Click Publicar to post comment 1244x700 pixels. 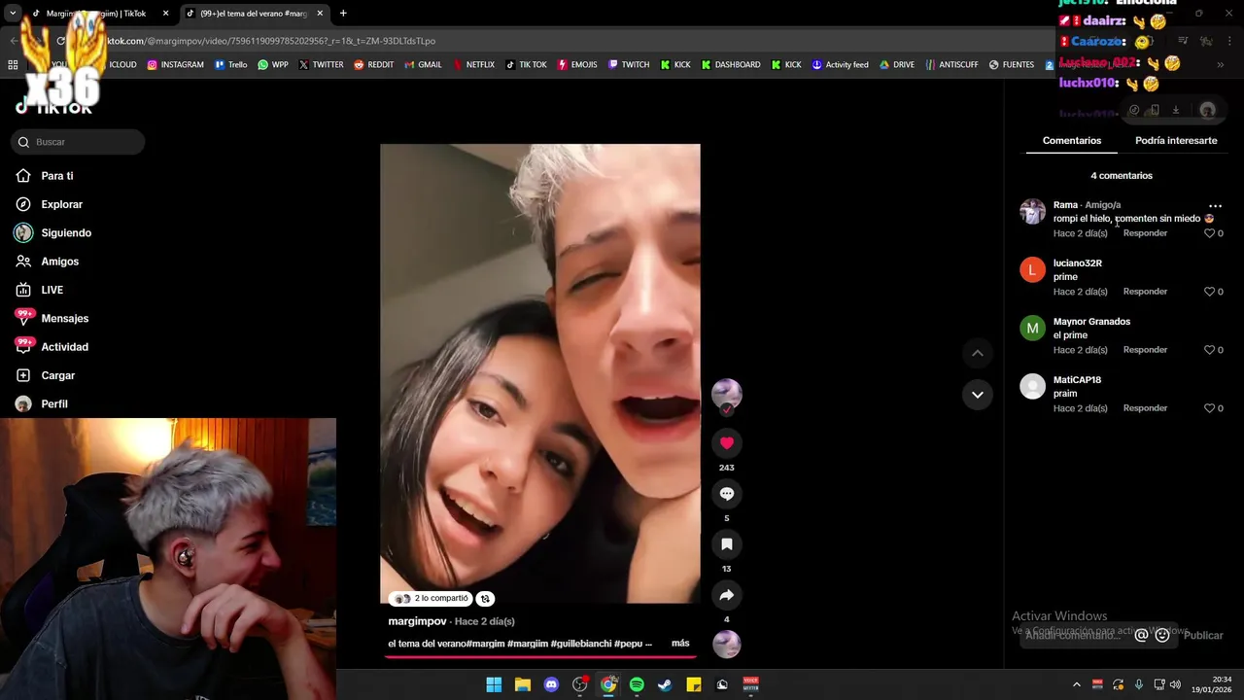1203,635
